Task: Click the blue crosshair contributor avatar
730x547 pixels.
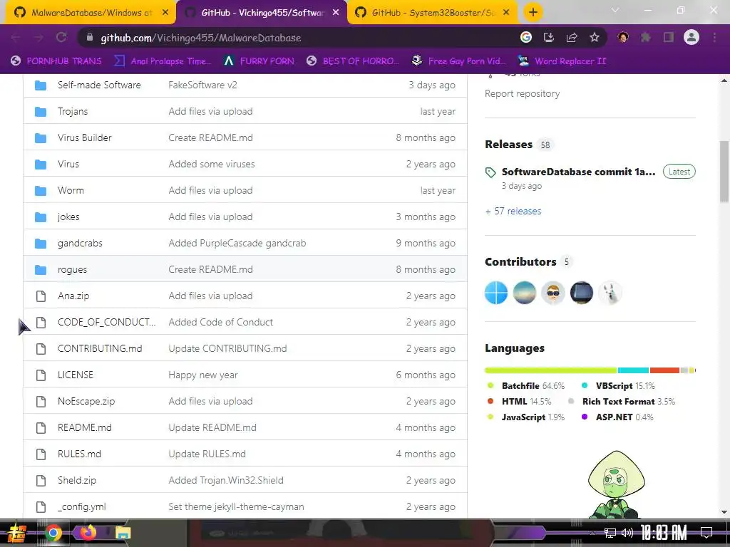Action: pos(496,293)
